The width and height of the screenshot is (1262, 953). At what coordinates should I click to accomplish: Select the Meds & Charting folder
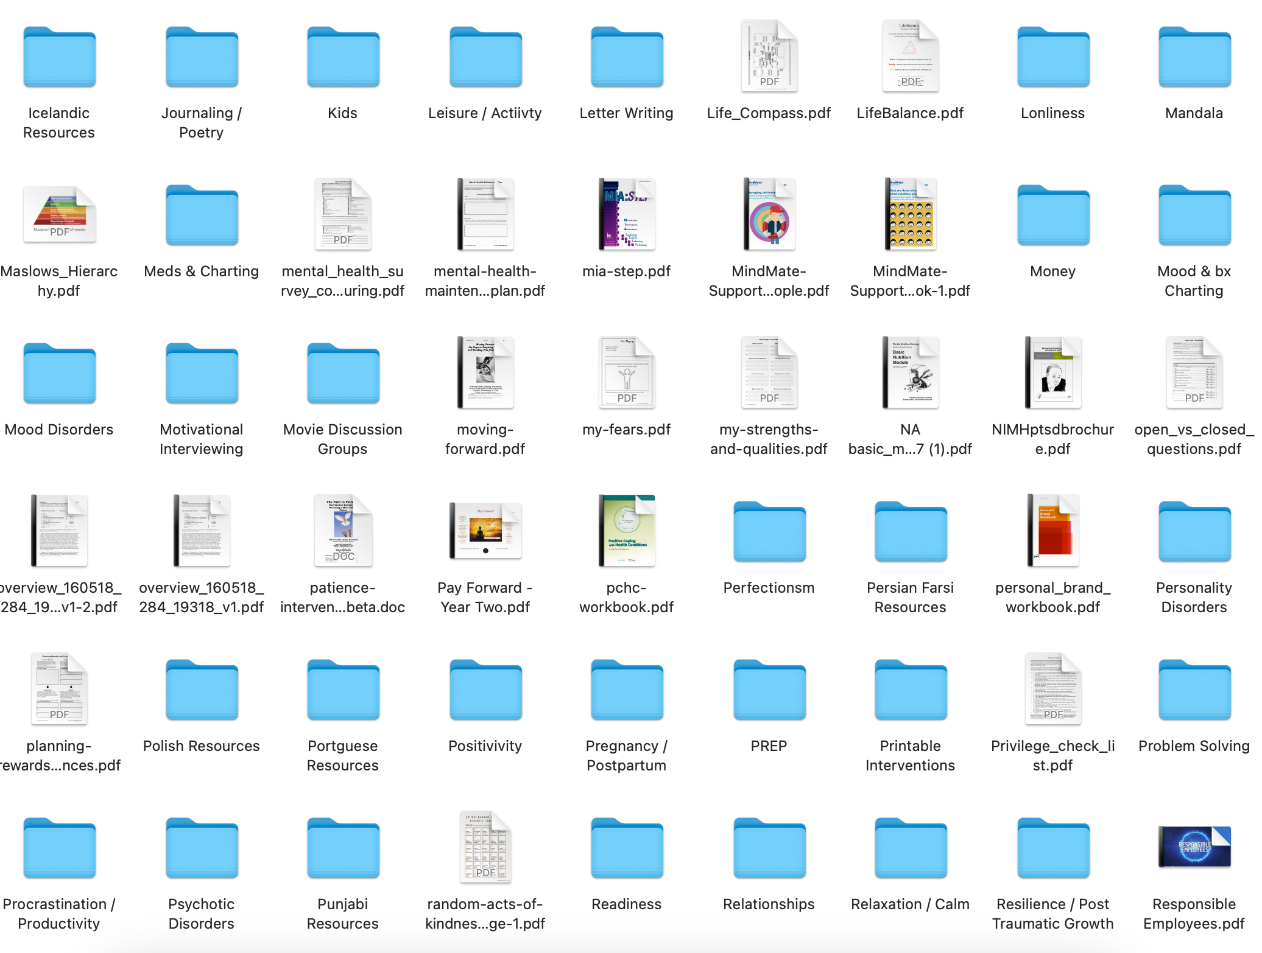click(202, 215)
